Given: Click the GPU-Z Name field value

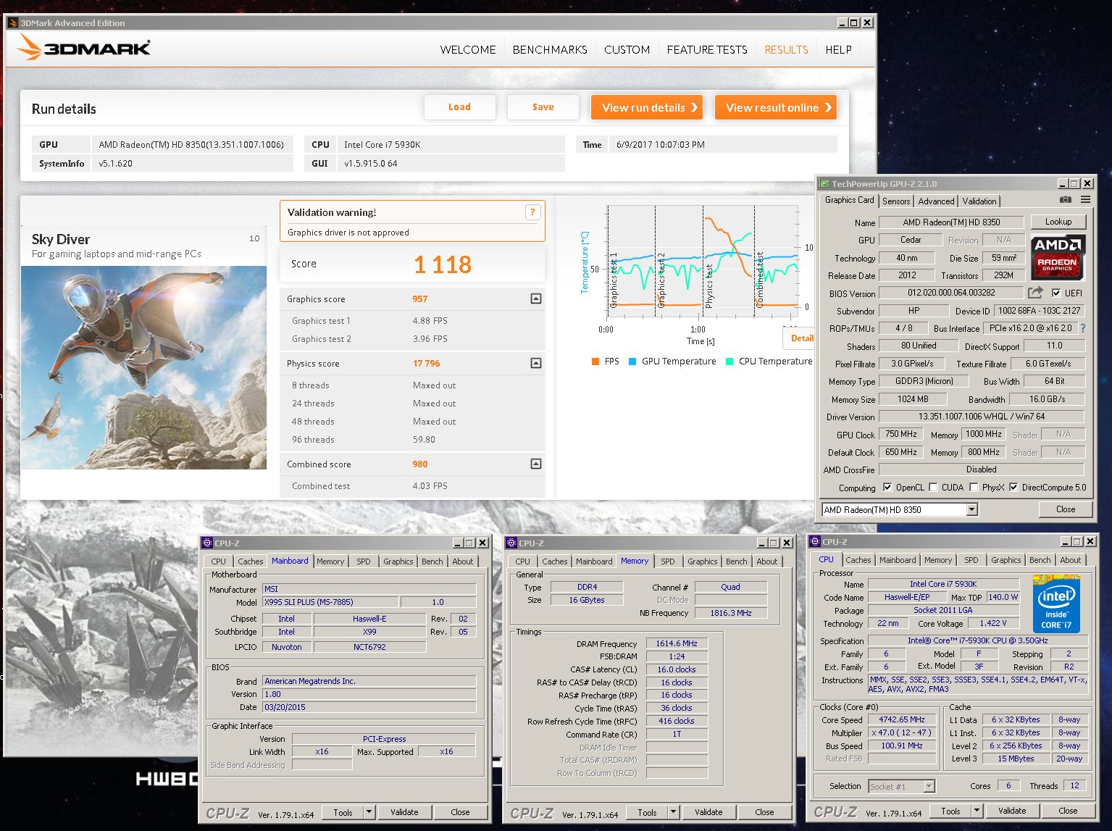Looking at the screenshot, I should click(951, 222).
